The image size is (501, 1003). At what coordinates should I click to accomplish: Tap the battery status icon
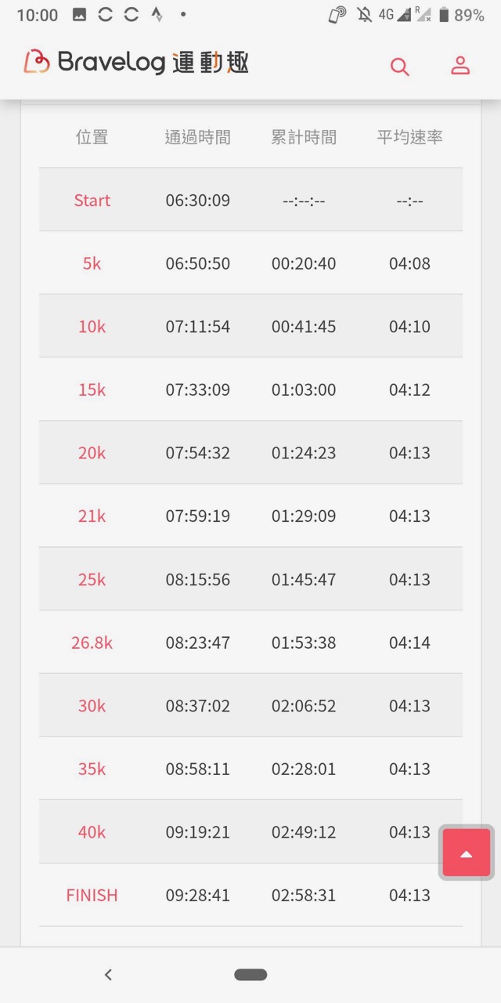tap(444, 15)
